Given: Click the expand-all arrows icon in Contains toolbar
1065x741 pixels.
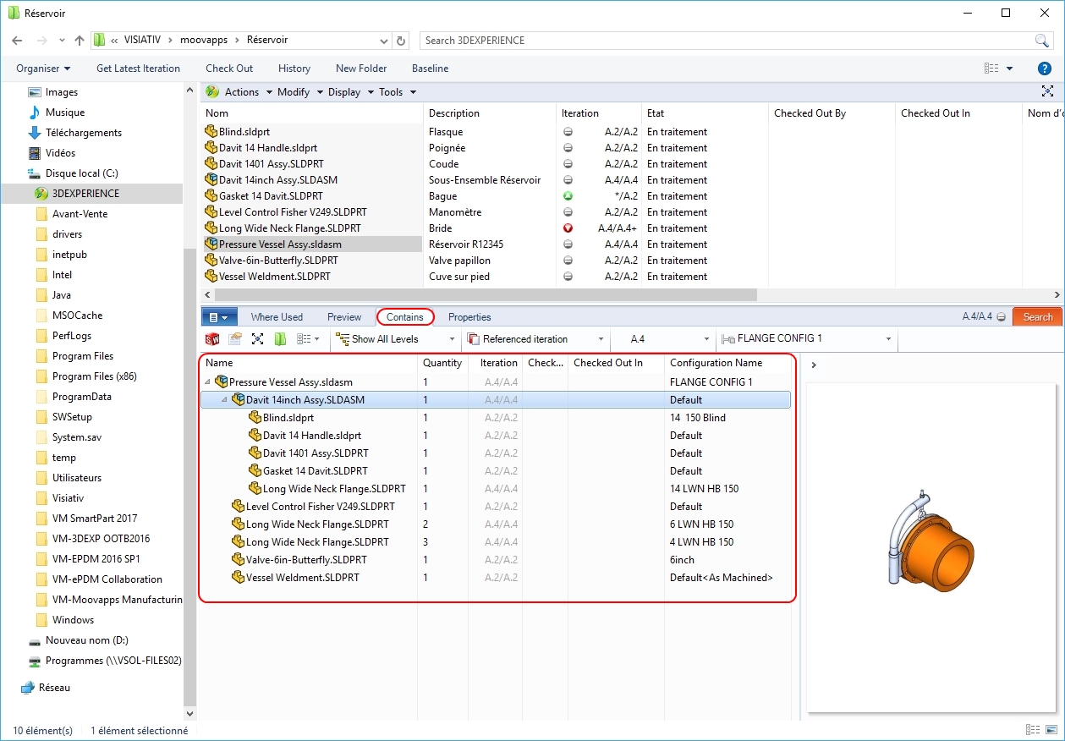Looking at the screenshot, I should [x=258, y=339].
